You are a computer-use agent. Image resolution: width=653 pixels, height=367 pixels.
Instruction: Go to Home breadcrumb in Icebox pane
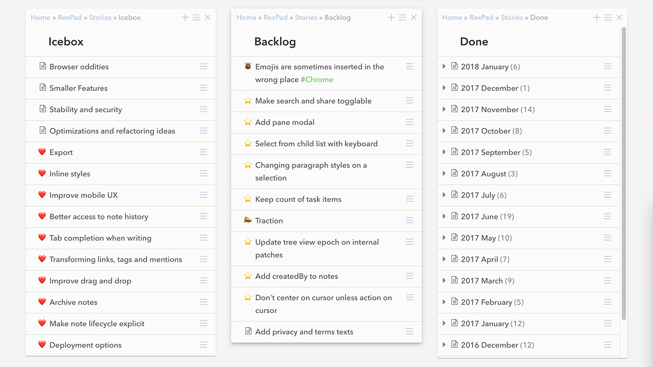[40, 17]
